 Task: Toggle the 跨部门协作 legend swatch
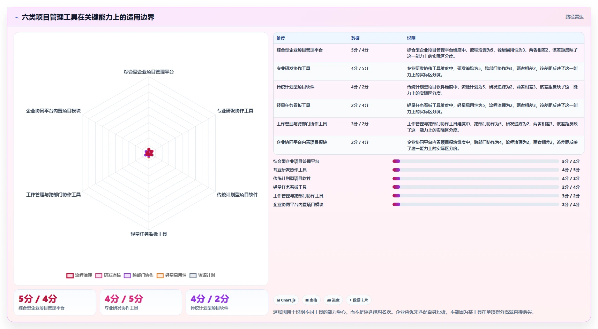click(127, 275)
